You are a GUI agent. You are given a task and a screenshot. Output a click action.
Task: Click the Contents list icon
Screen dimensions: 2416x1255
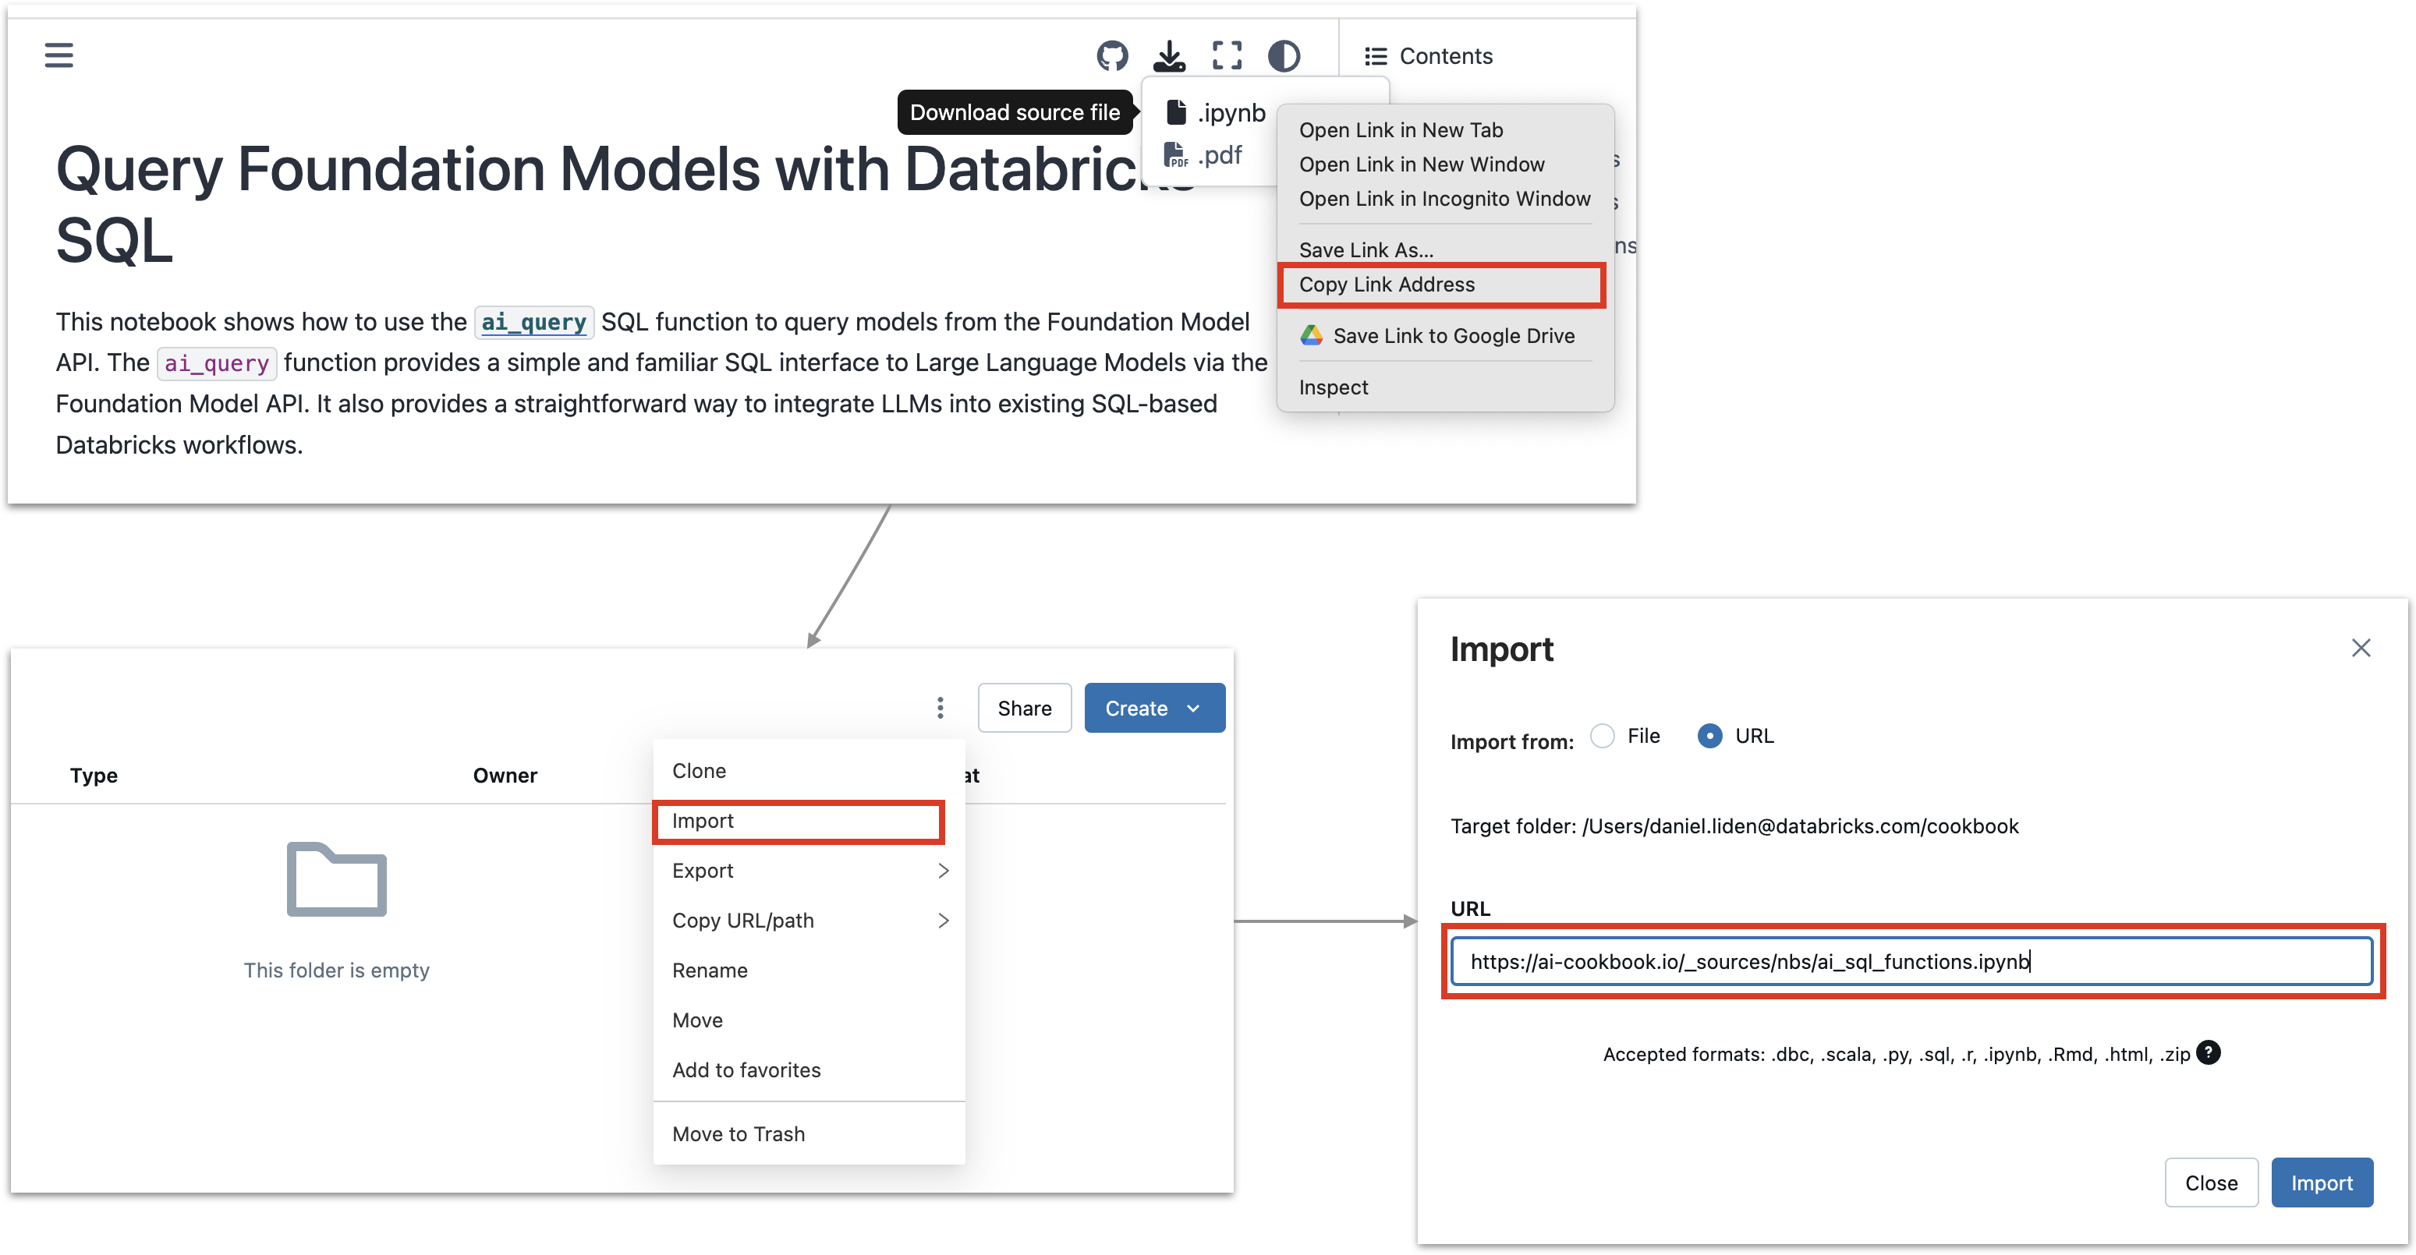click(x=1375, y=56)
